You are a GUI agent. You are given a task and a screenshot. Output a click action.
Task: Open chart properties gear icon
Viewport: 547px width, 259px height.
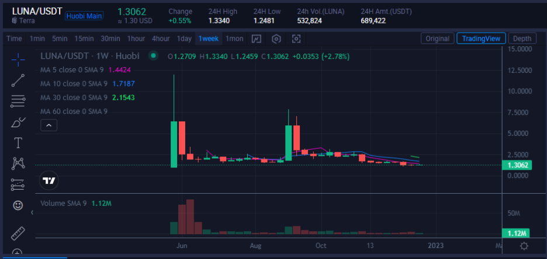coord(524,247)
